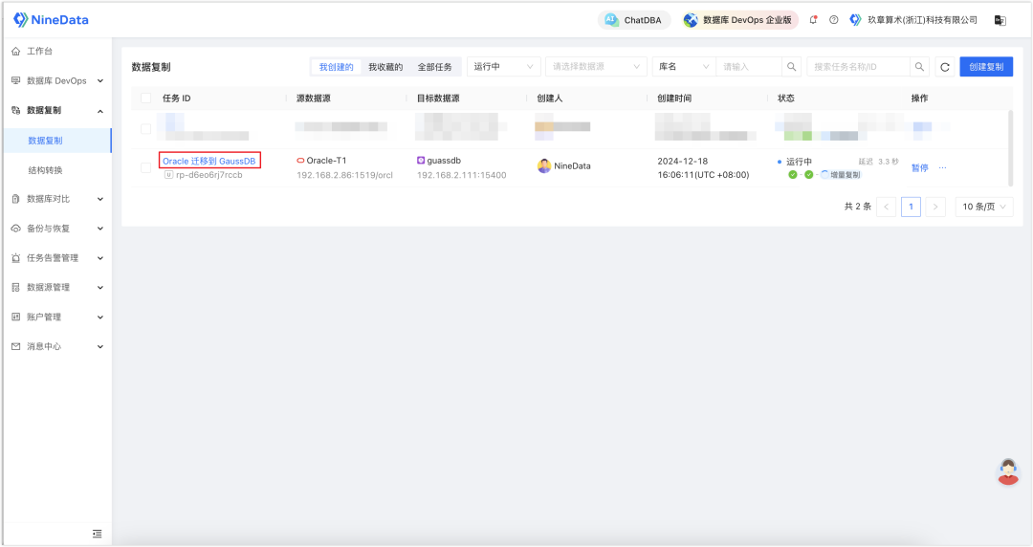Toggle the select-all checkbox in table header
This screenshot has width=1033, height=547.
146,98
